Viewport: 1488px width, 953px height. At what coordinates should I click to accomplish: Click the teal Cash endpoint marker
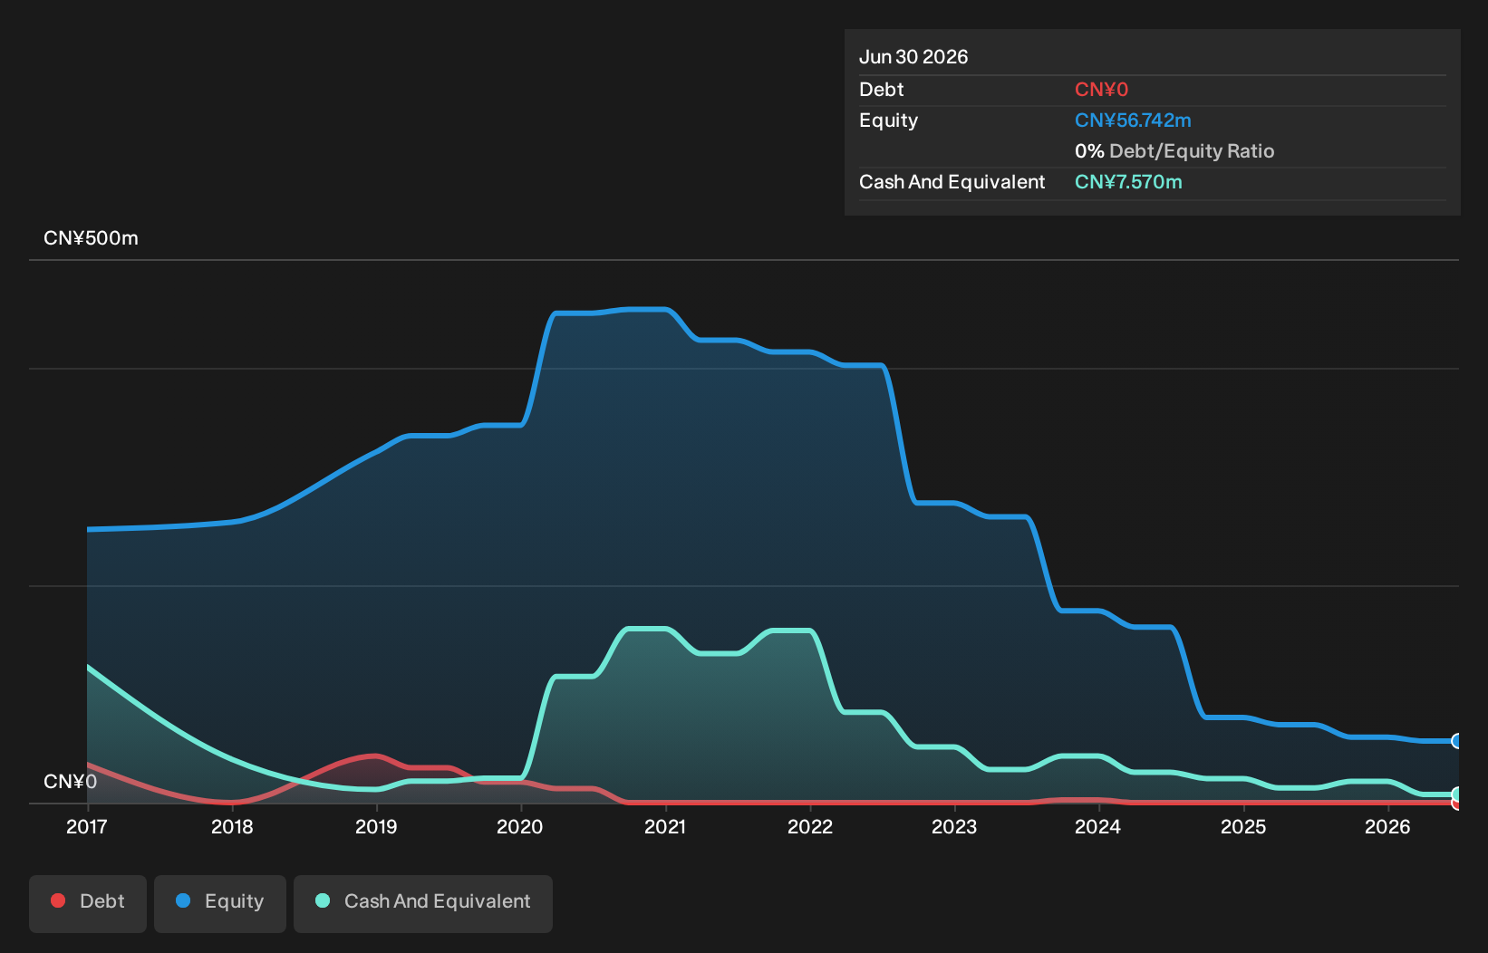(1457, 794)
